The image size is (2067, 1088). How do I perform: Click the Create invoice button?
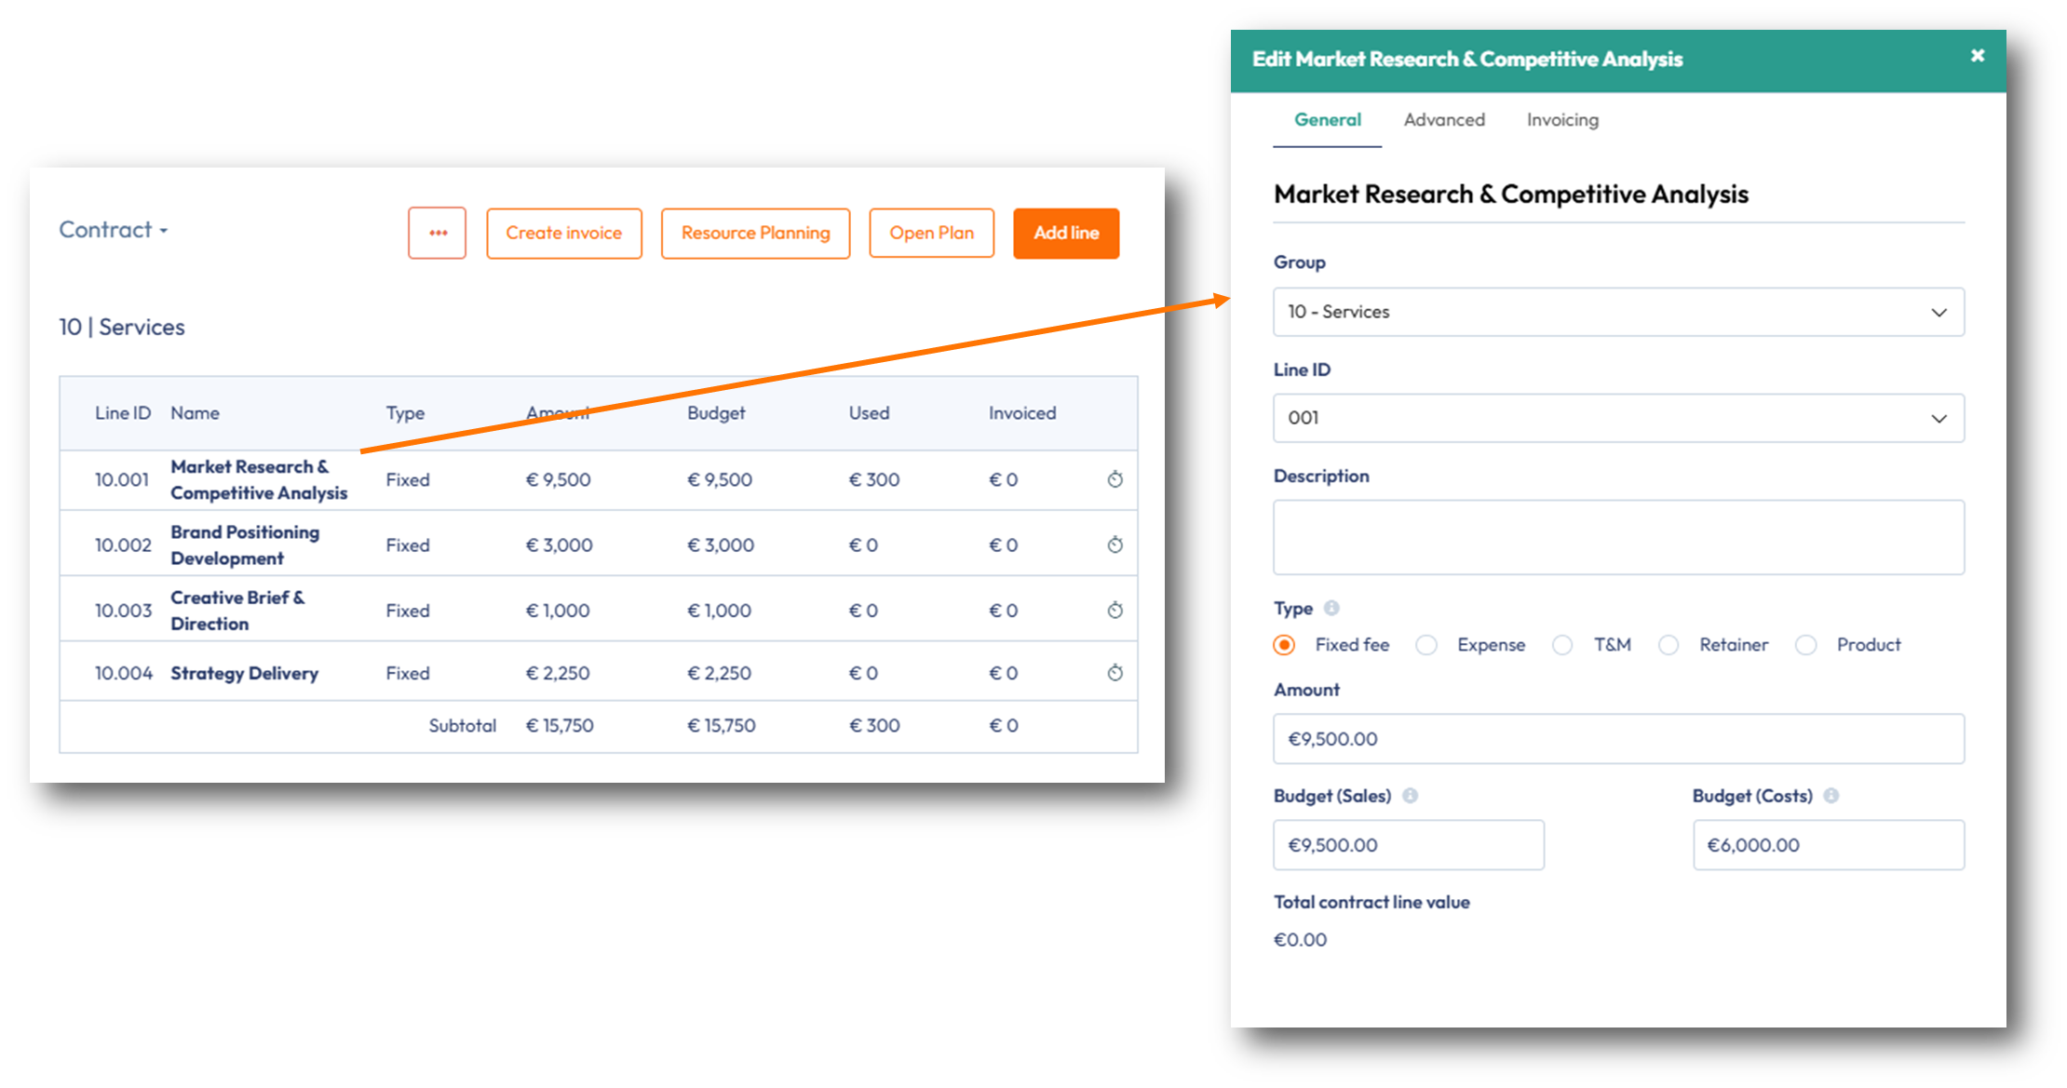pos(563,233)
